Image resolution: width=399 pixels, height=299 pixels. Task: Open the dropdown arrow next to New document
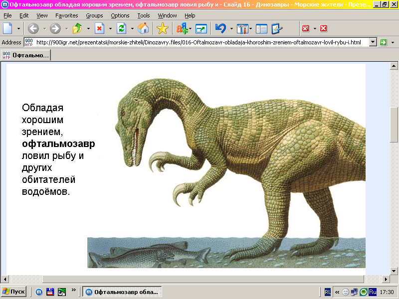[x=19, y=28]
